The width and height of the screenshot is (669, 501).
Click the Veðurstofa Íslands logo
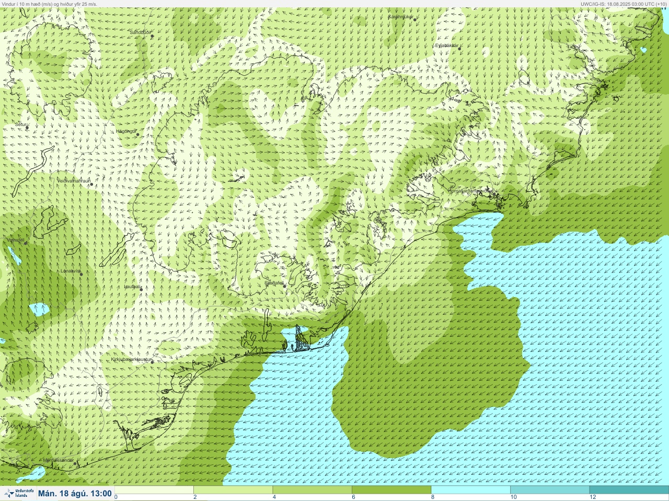[19, 493]
